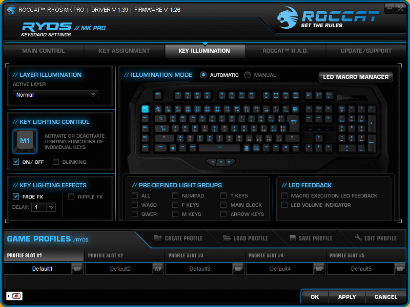Select the M2 macro key on keyboard image
Viewport: 410px width, 307px height.
click(x=145, y=119)
